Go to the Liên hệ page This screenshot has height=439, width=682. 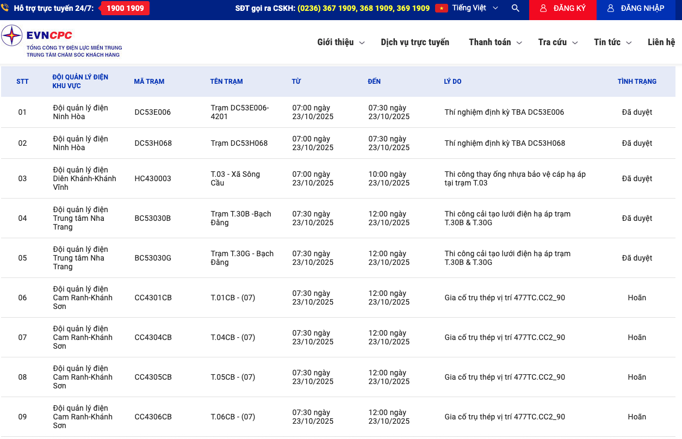click(x=661, y=42)
